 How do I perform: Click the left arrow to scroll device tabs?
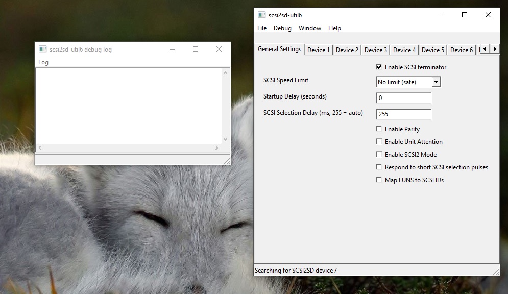(485, 49)
